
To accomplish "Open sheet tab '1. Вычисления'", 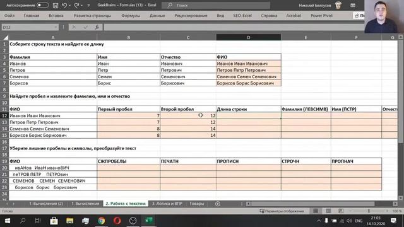I will [85, 204].
